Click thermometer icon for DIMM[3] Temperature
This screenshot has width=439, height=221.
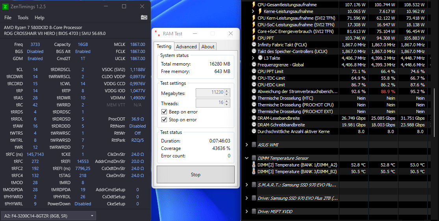tap(254, 172)
